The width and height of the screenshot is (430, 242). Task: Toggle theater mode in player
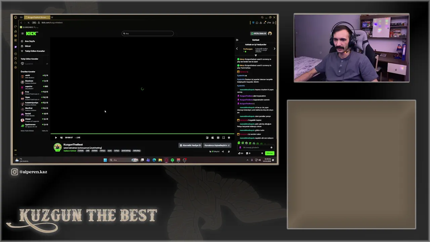(218, 137)
